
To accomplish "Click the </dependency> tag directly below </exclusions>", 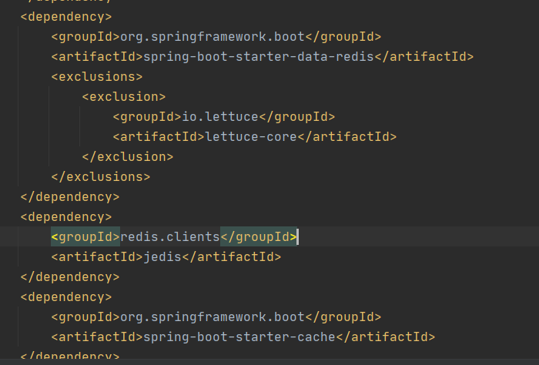I will tap(70, 197).
